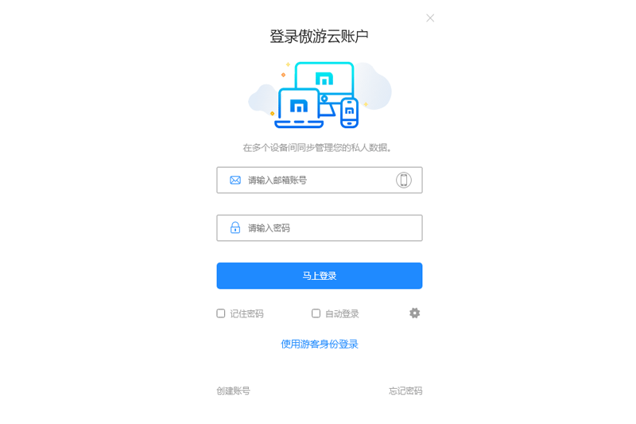Open the 使用游客身份登录 link
636x424 pixels.
320,344
